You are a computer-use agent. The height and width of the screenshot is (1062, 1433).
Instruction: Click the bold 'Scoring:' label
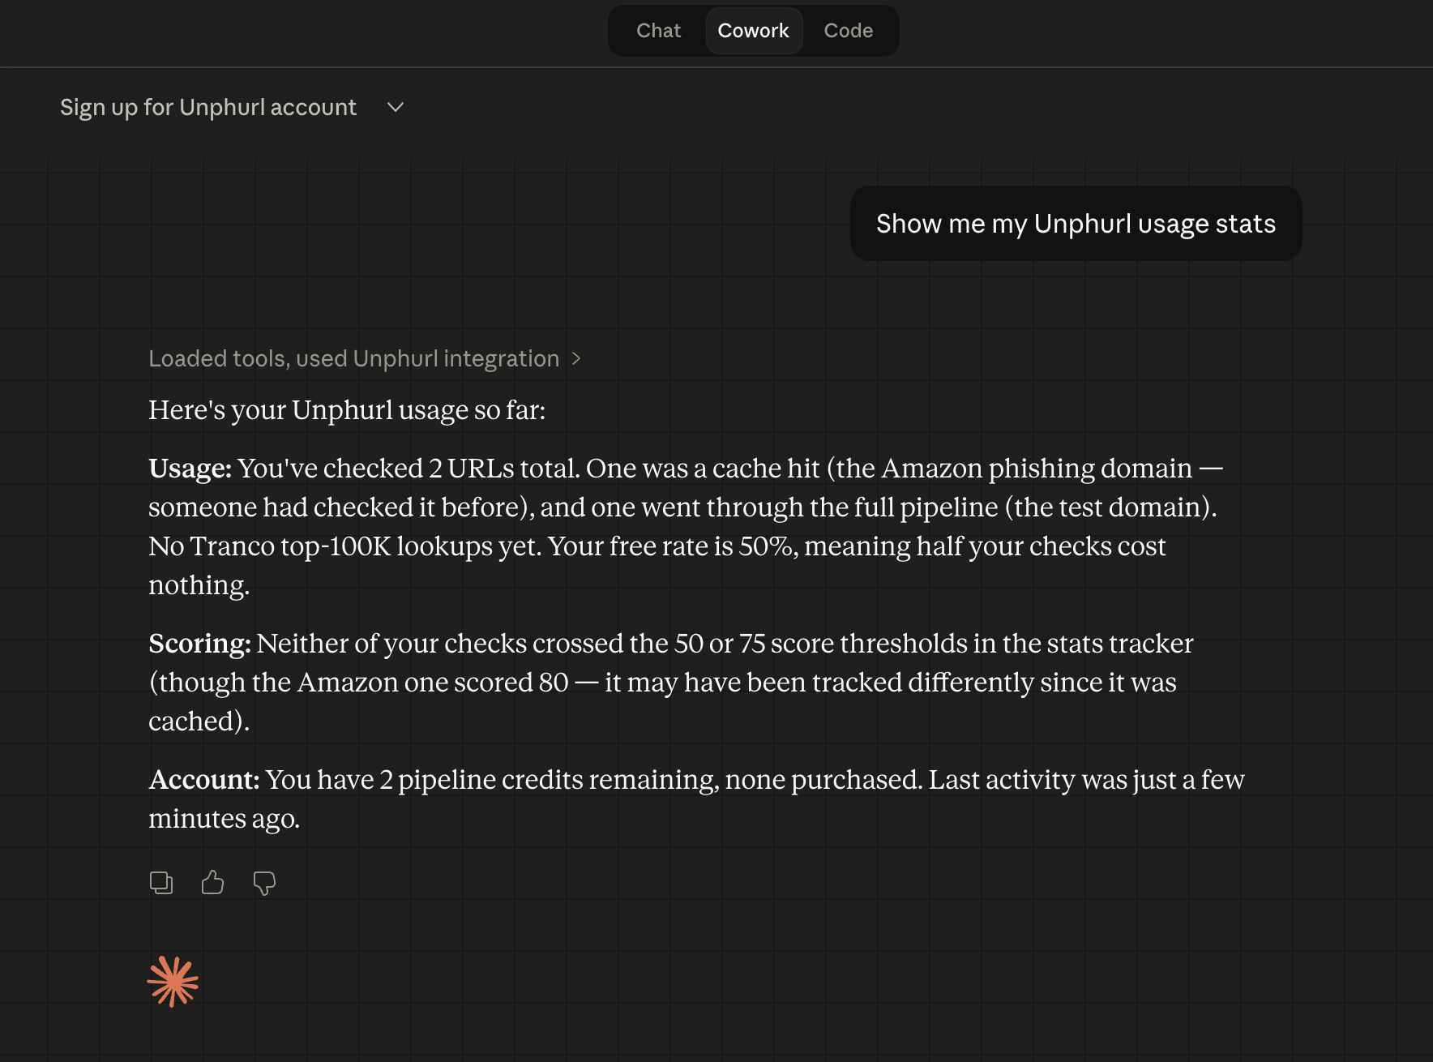tap(200, 644)
